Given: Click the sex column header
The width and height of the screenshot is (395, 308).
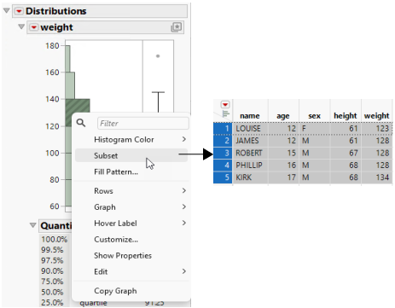Looking at the screenshot, I should click(x=314, y=116).
